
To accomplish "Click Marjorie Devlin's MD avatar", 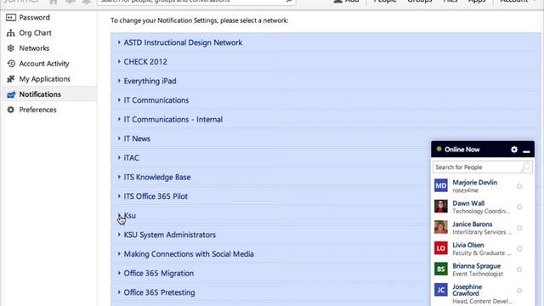I will click(x=441, y=185).
